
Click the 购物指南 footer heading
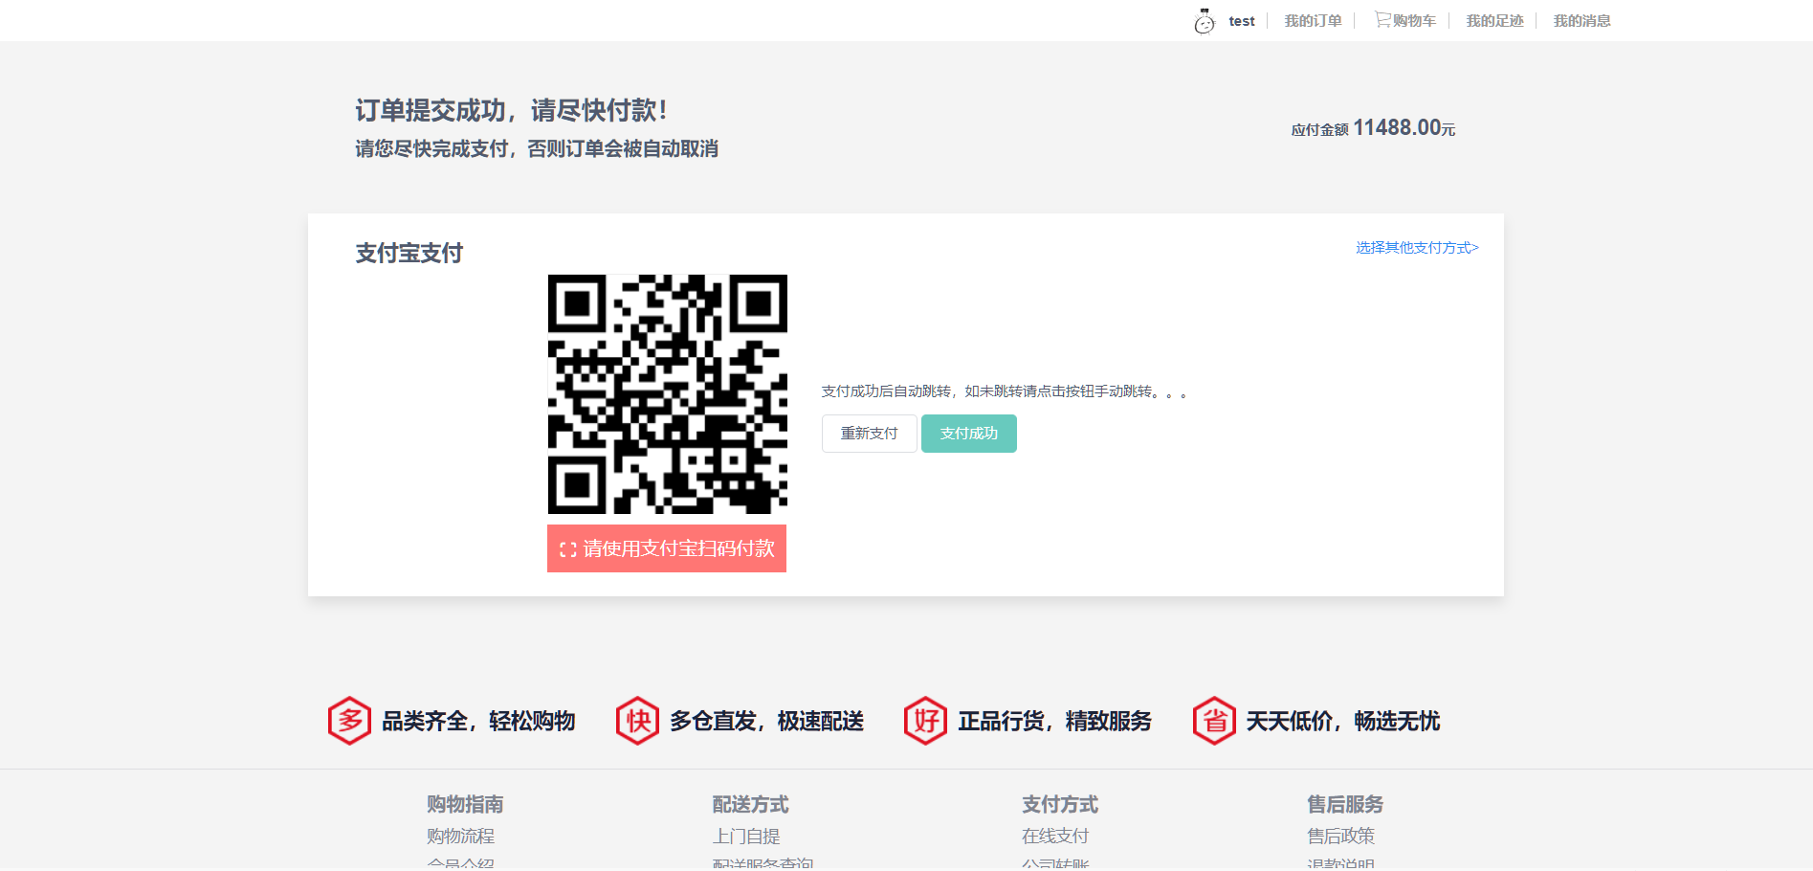coord(465,804)
